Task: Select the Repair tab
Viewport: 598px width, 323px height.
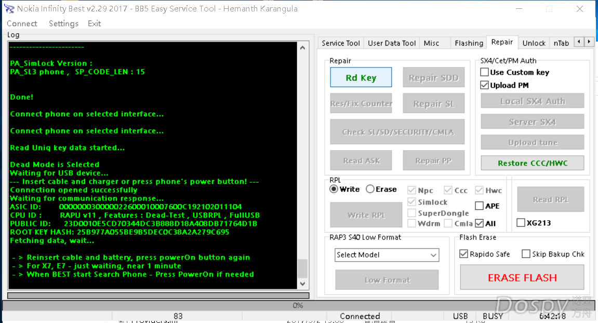Action: pyautogui.click(x=502, y=42)
